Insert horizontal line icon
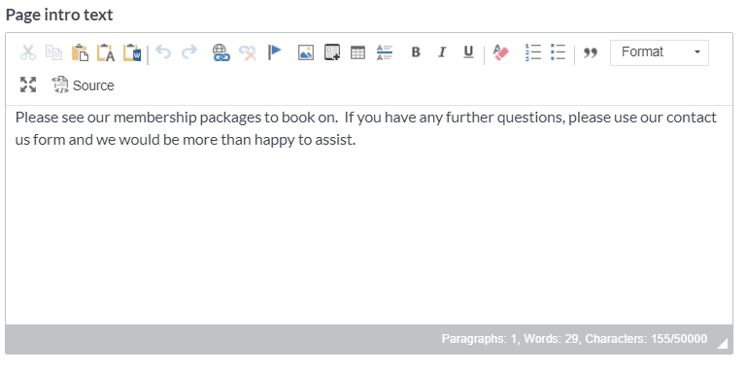The width and height of the screenshot is (747, 372). [x=384, y=52]
